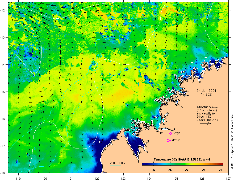Click the longitude axis label 126
This screenshot has height=181, width=234.
(x=202, y=178)
